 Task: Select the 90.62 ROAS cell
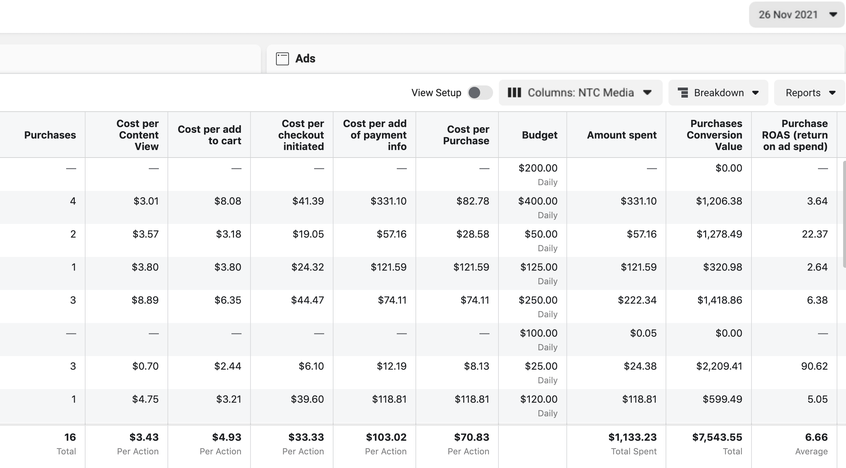[x=814, y=366]
